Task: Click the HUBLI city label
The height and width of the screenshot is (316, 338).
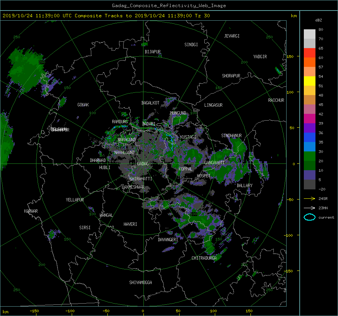Action: pos(105,168)
